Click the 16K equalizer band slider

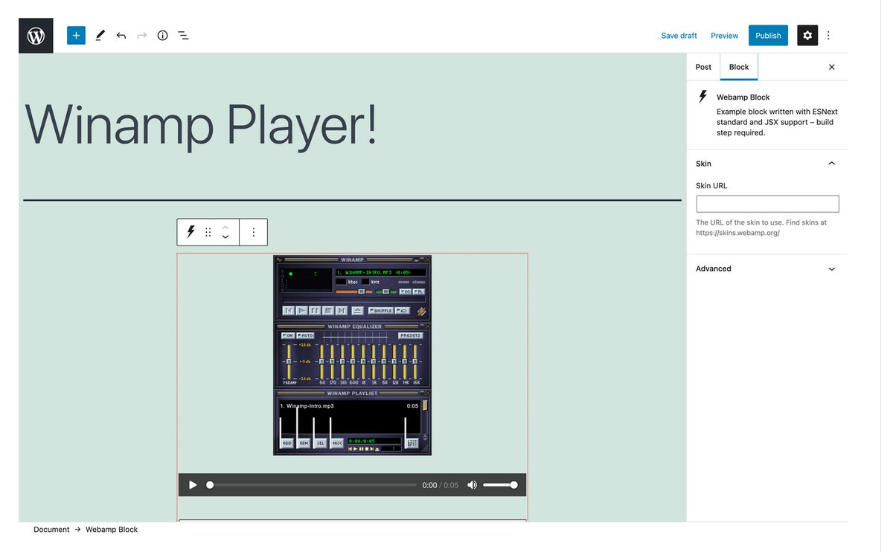click(x=415, y=362)
